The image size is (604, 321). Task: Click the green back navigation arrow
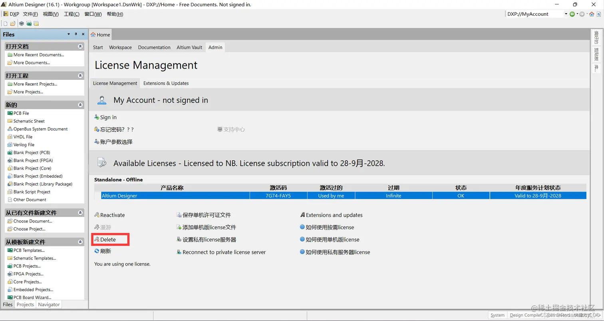[x=572, y=14]
